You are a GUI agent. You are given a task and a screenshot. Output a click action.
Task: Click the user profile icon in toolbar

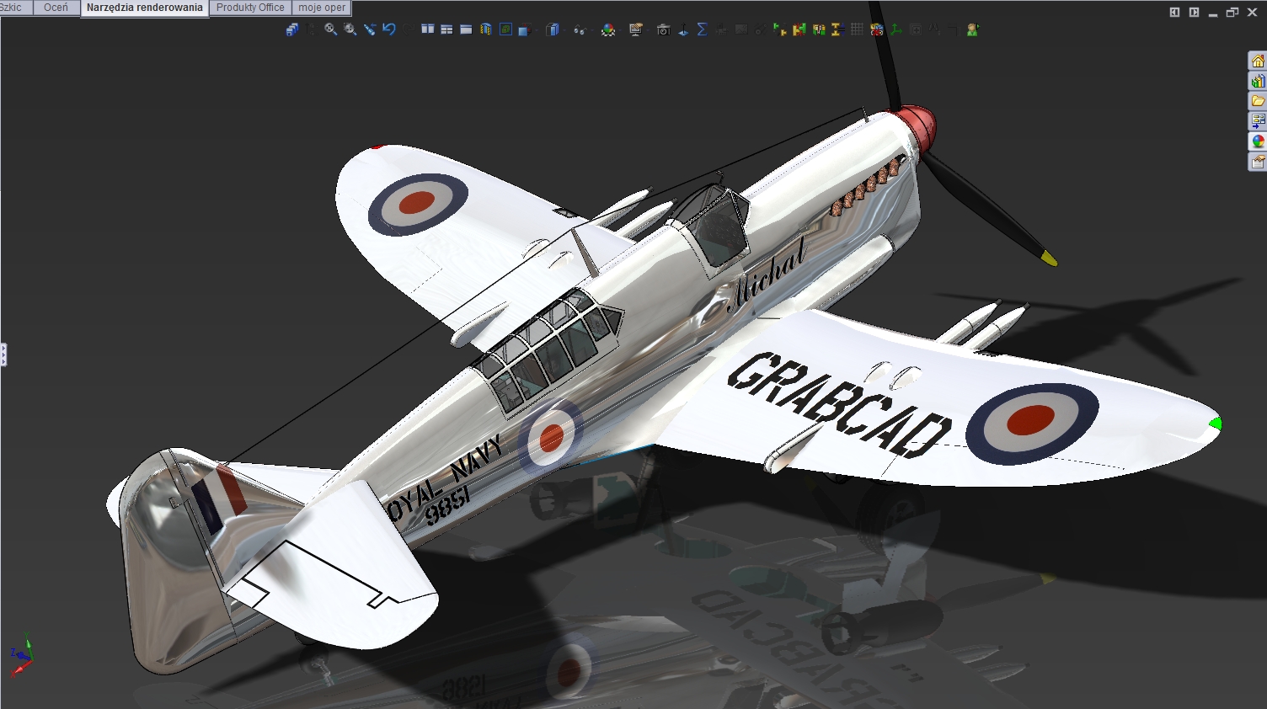coord(972,29)
